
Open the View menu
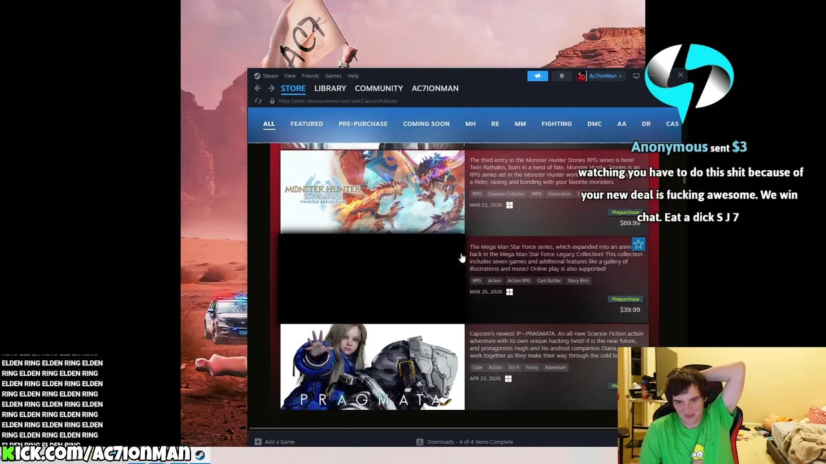point(290,76)
